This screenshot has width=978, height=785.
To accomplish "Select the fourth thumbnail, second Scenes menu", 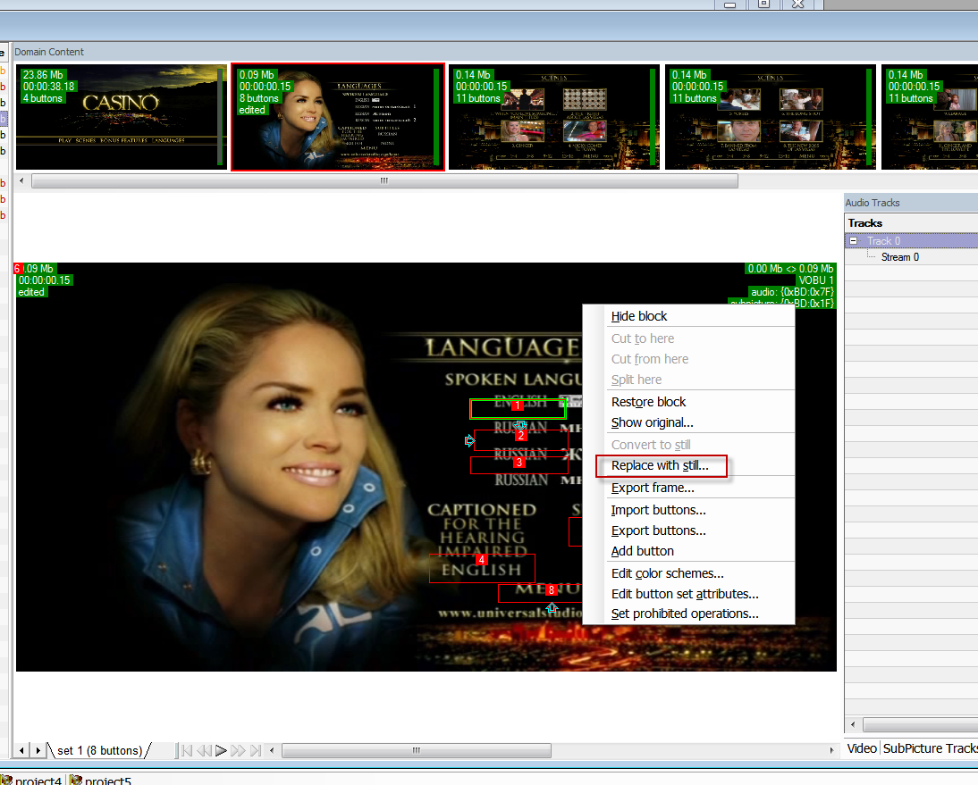I will click(x=771, y=116).
